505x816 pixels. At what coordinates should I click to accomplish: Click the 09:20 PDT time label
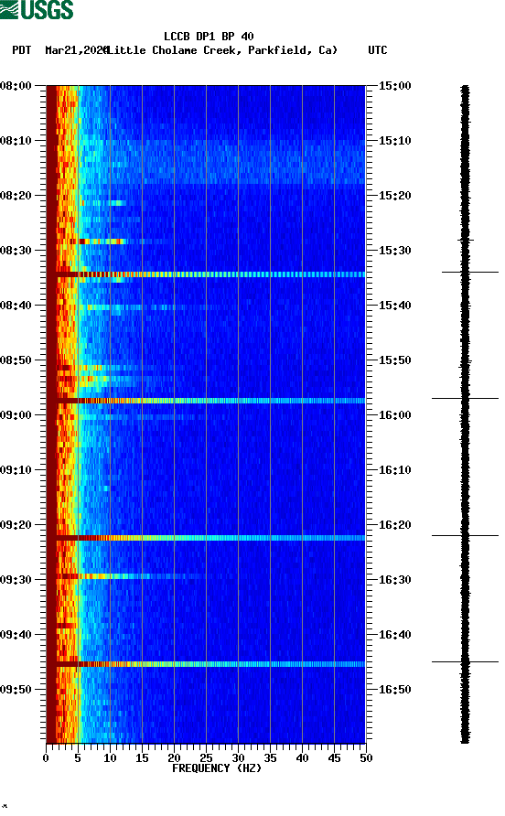(x=16, y=525)
